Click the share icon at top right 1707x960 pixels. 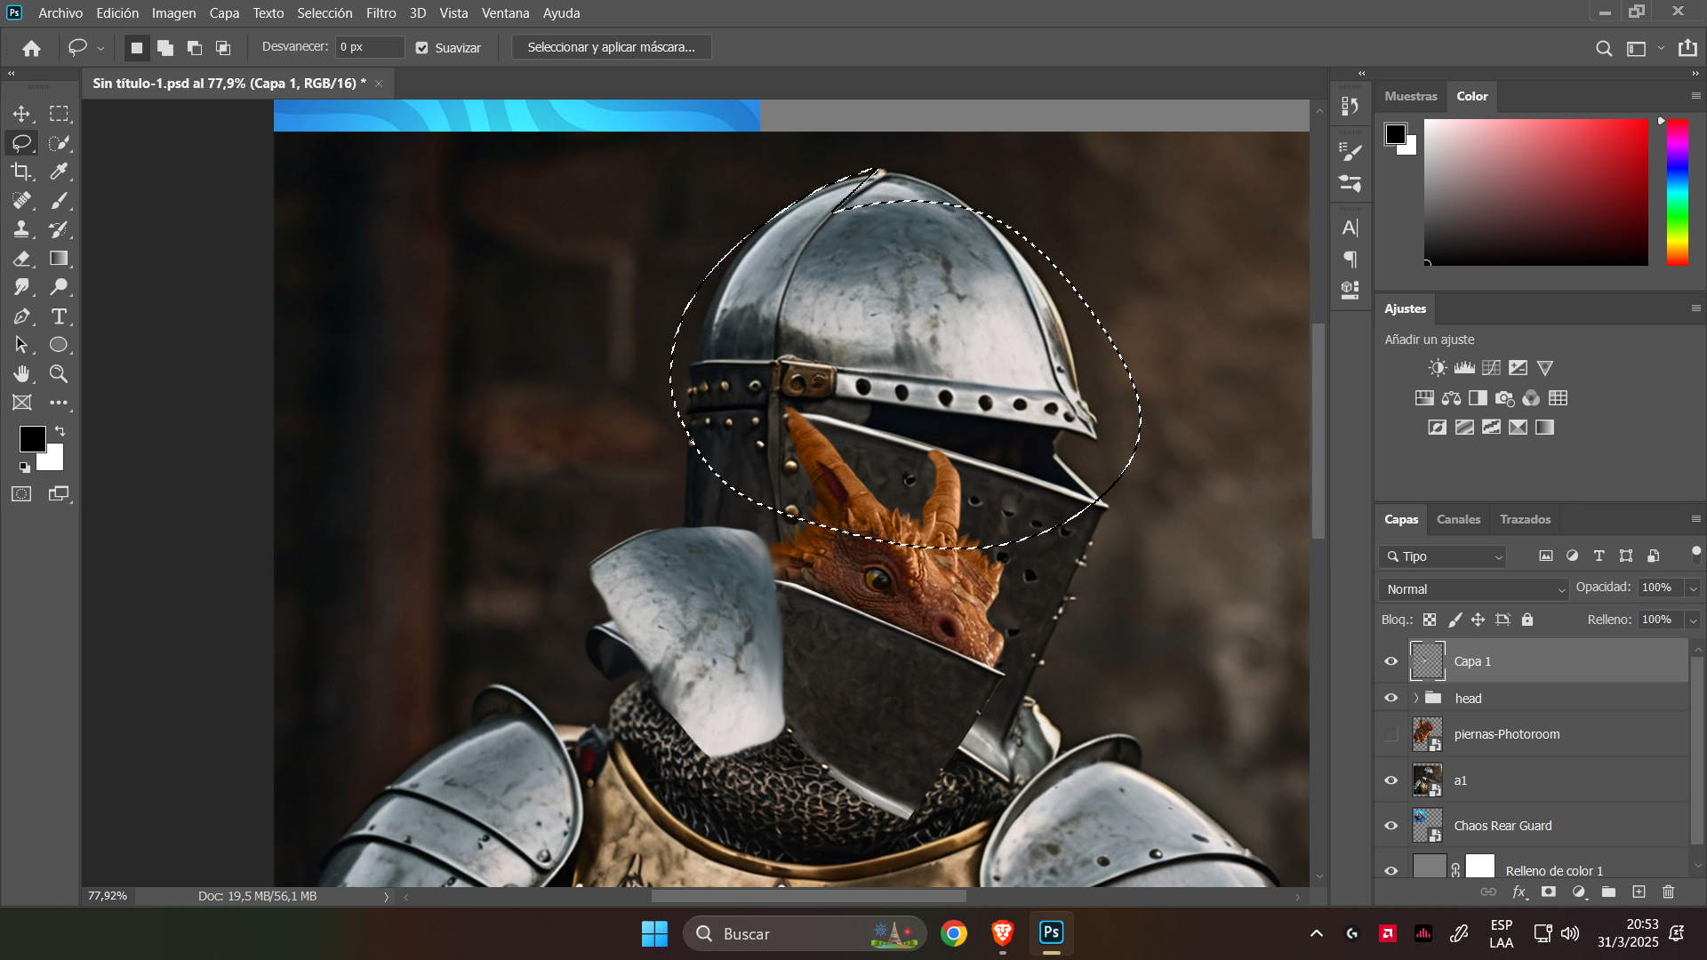pos(1687,48)
